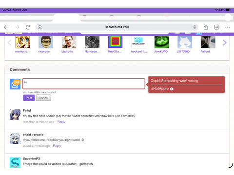Open ricarose avatar thumbnail
Screen dimensions: 234x175
tap(46, 42)
